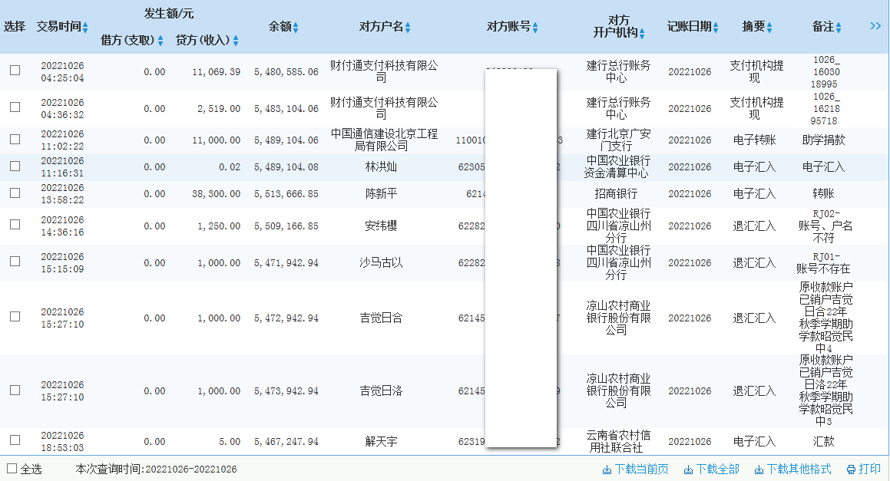
Task: Click the income amount 11,069.39
Action: [217, 72]
